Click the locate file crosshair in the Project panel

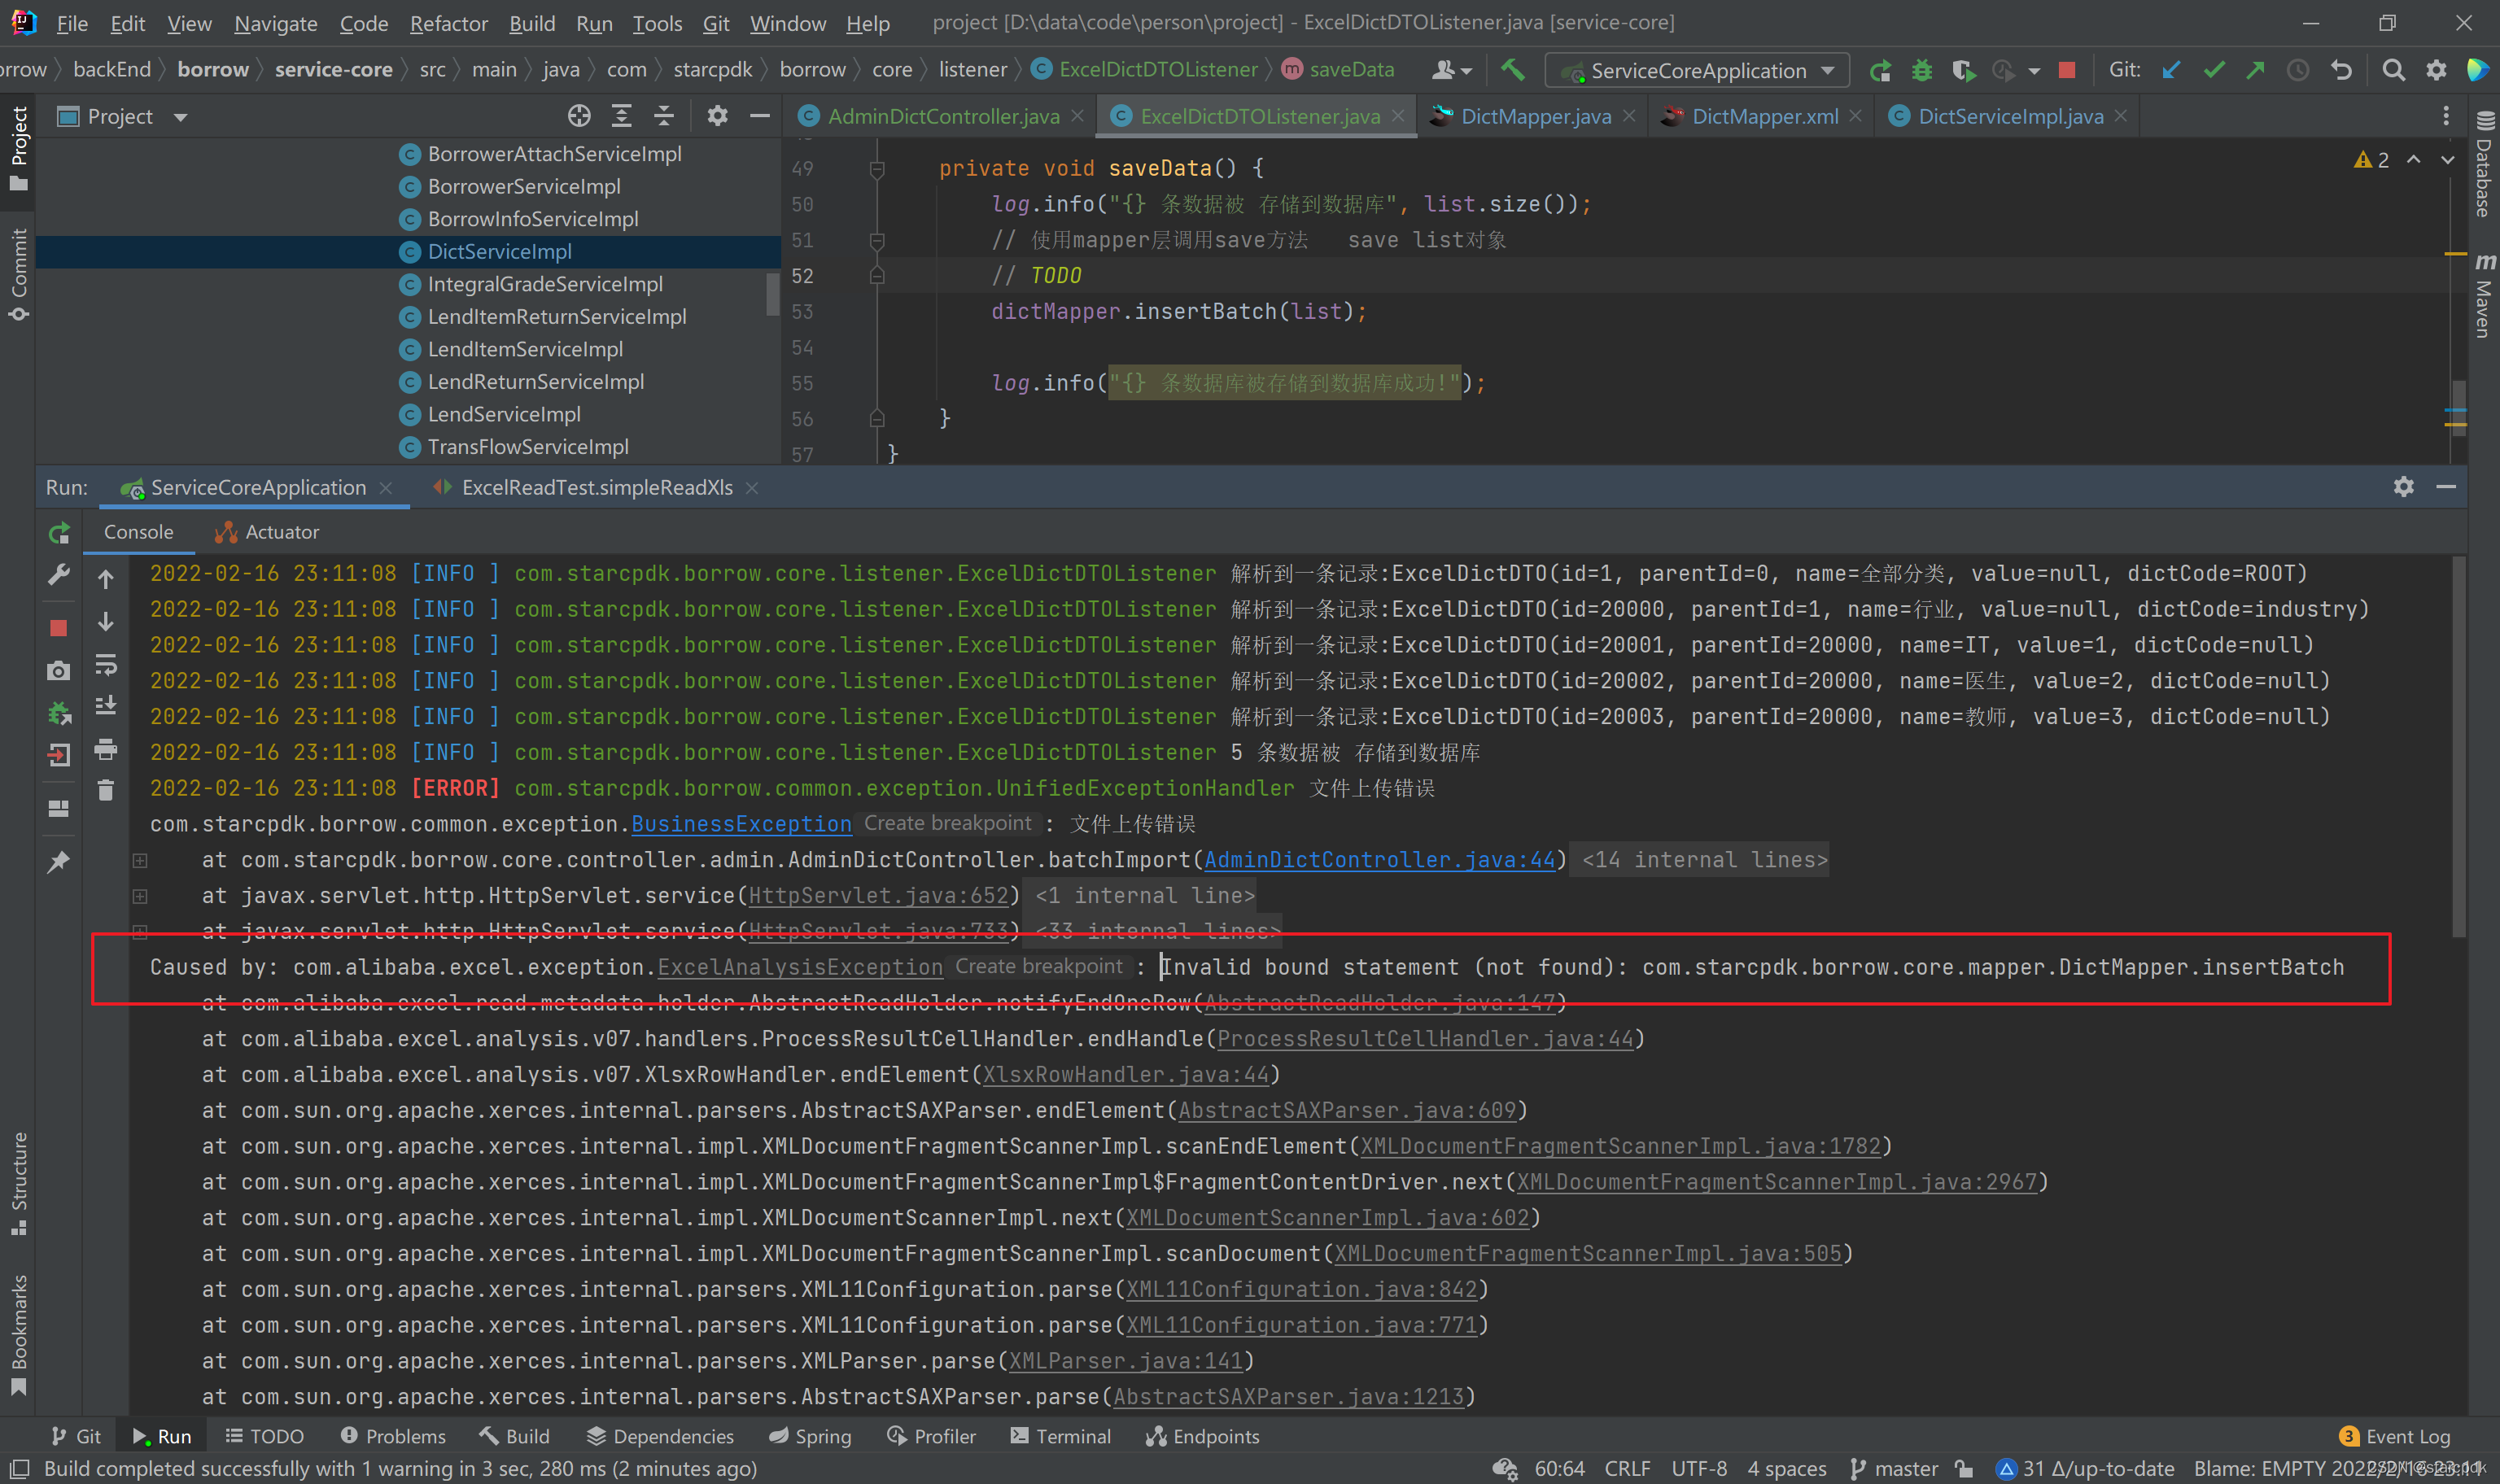pos(579,116)
